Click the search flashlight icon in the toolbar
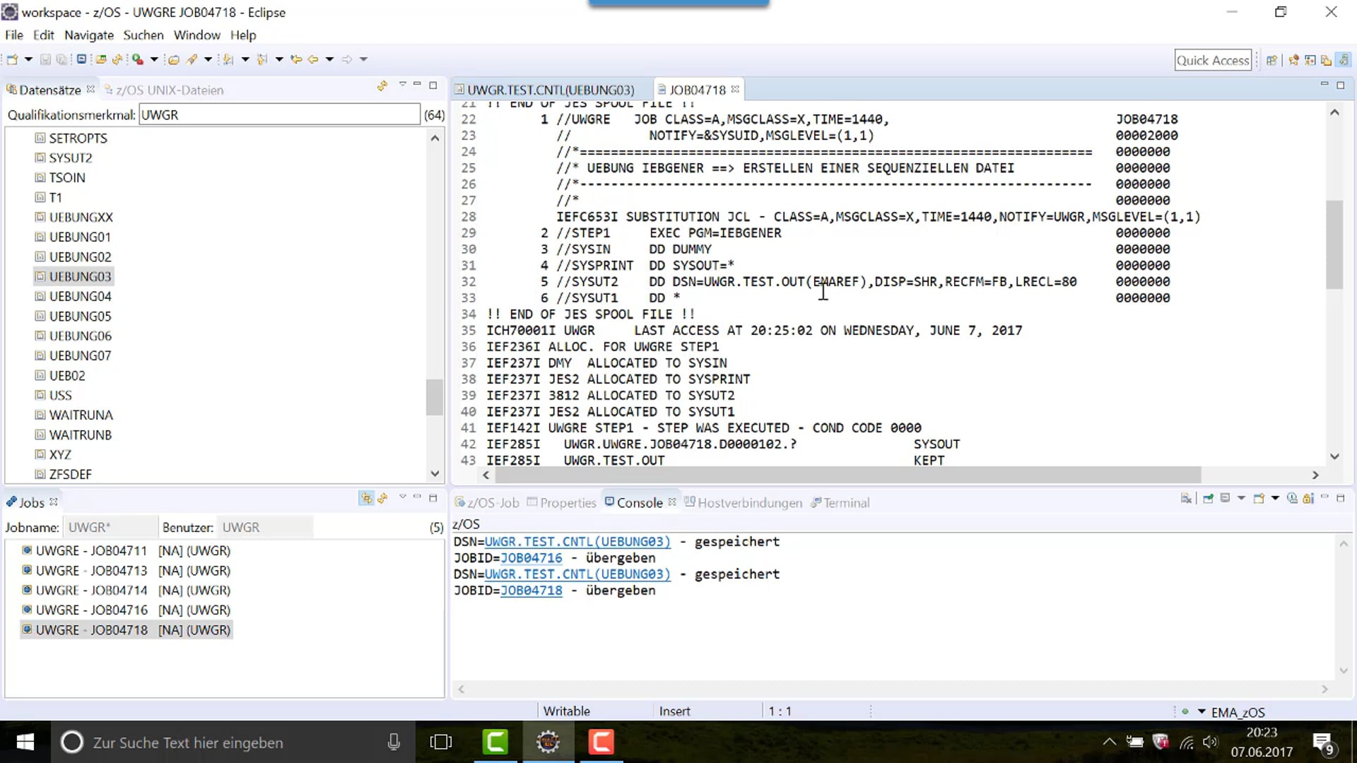Image resolution: width=1357 pixels, height=763 pixels. (192, 59)
